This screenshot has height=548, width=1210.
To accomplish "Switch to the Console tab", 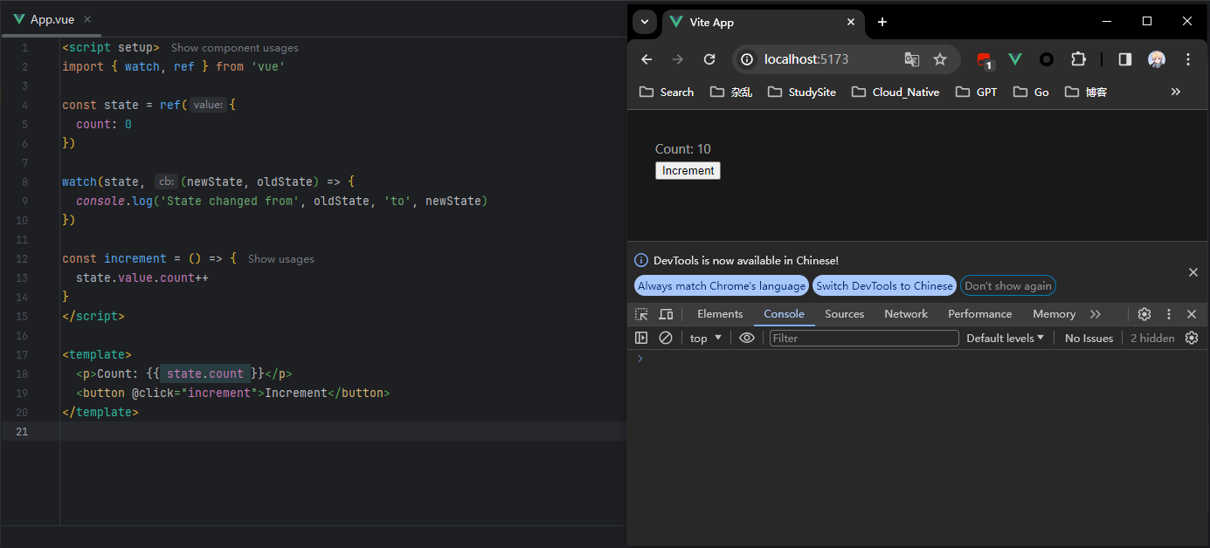I will coord(784,314).
